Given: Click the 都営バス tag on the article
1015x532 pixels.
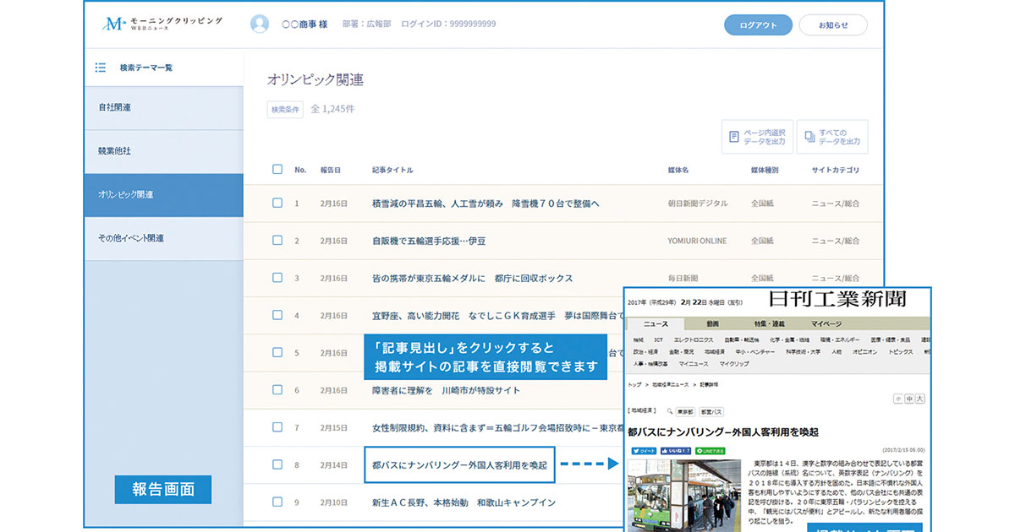Looking at the screenshot, I should [711, 411].
